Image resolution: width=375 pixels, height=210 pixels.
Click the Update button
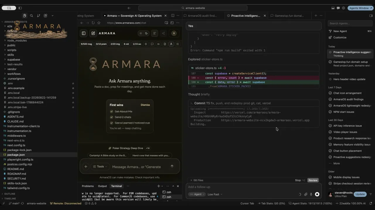[x=360, y=194]
